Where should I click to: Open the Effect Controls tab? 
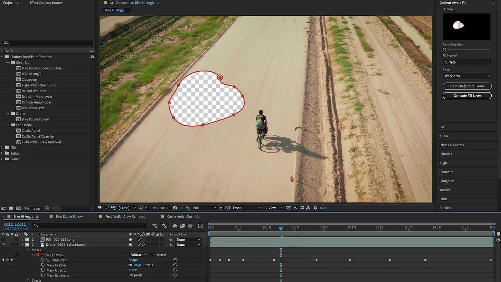coord(46,3)
